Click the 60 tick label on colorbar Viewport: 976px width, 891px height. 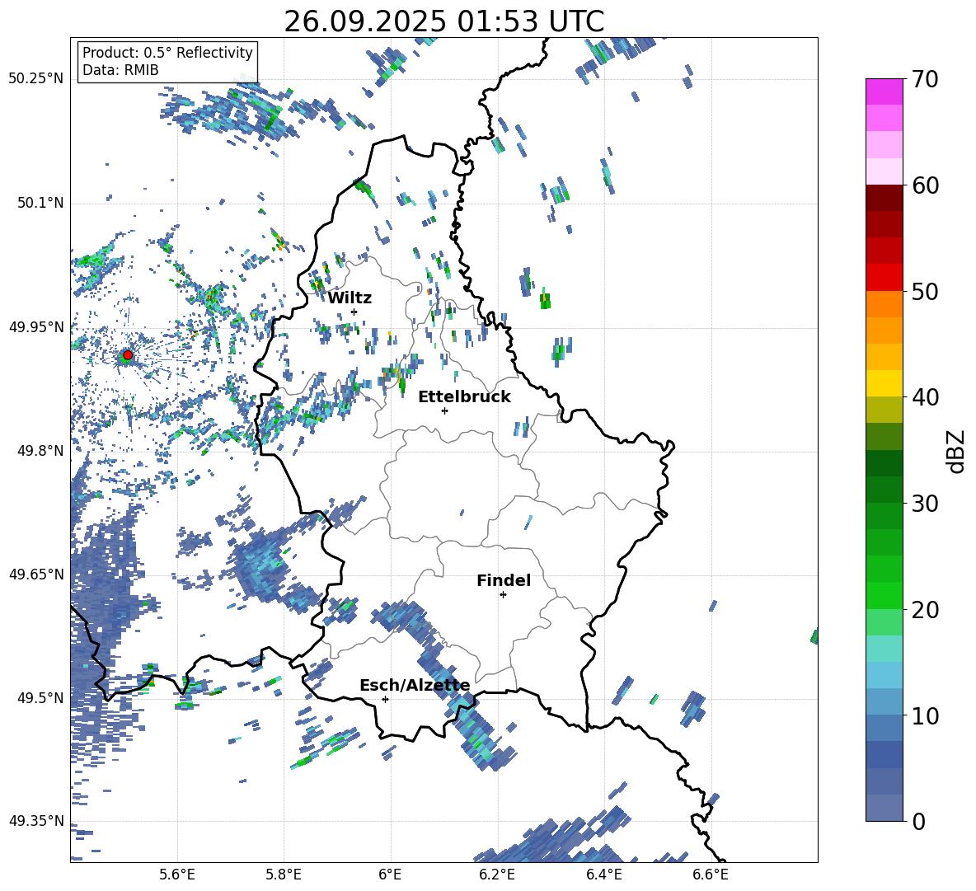[925, 185]
